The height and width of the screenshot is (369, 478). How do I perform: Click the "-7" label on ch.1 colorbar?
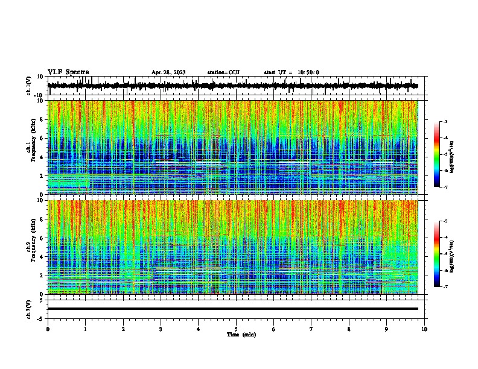pos(445,187)
